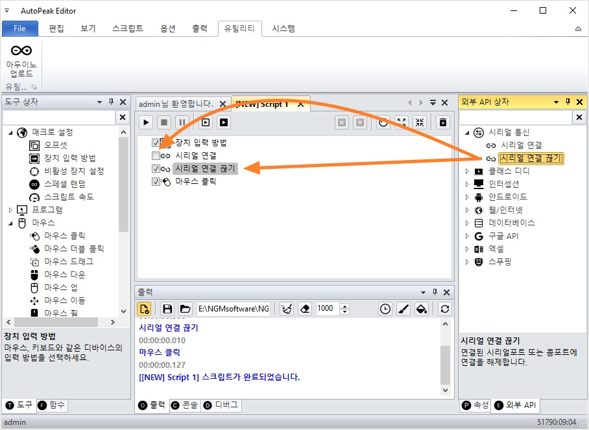Select 마우스 드래그 tool item
Image resolution: width=589 pixels, height=430 pixels.
(69, 262)
